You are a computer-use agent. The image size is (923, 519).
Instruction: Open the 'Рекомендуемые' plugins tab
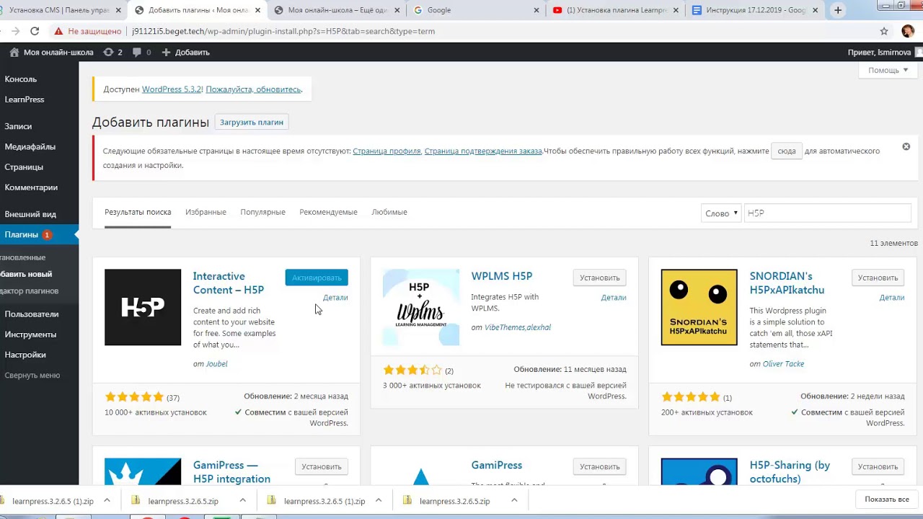click(328, 212)
